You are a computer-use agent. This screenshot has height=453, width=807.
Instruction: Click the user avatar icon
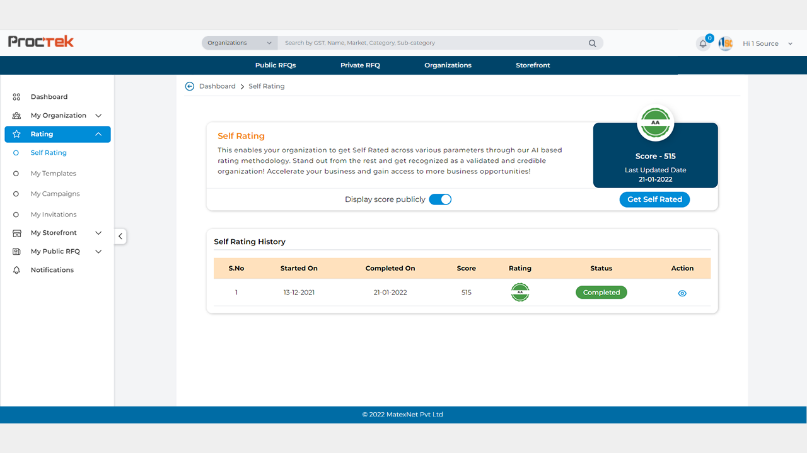point(726,43)
